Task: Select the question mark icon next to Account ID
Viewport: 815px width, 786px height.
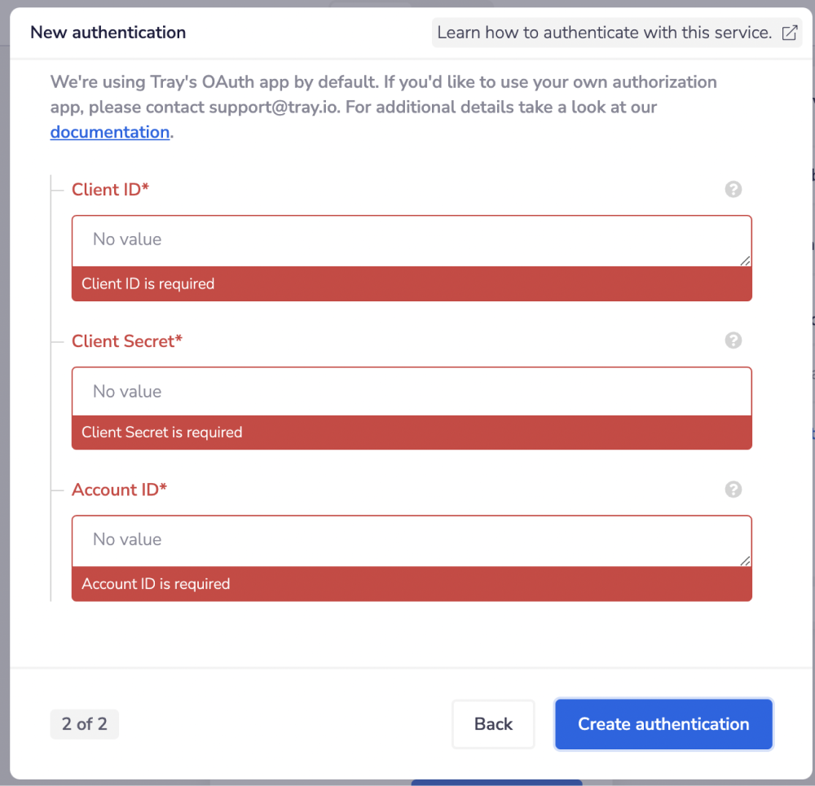Action: click(733, 490)
